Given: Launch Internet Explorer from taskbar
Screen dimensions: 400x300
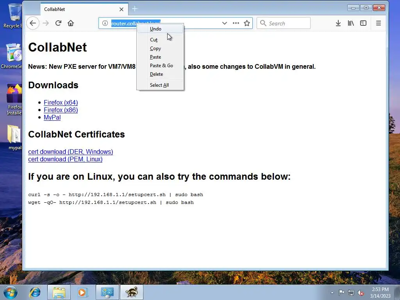Looking at the screenshot, I should [35, 292].
